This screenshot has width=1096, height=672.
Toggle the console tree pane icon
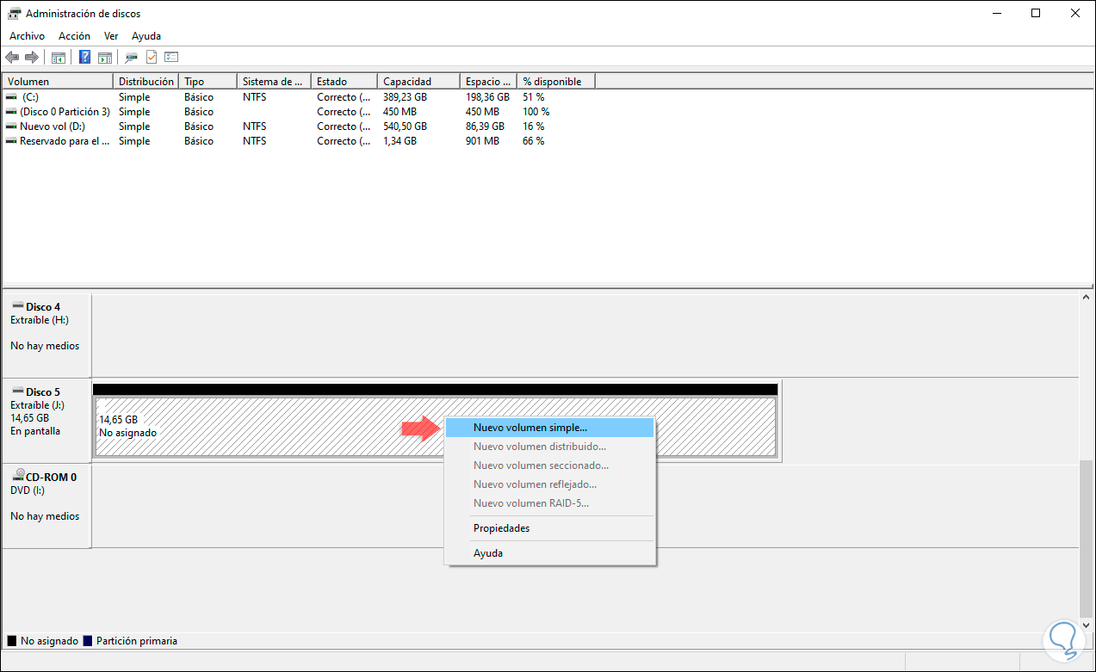click(59, 58)
